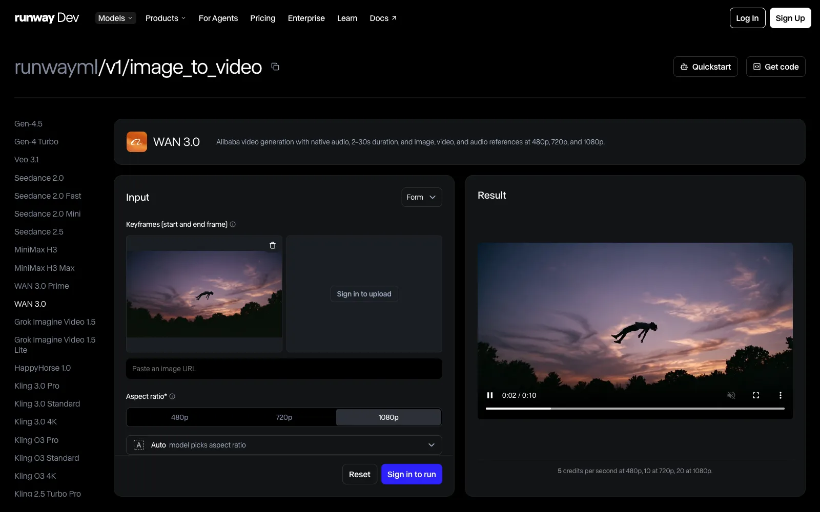Open the result video in fullscreen

tap(756, 395)
